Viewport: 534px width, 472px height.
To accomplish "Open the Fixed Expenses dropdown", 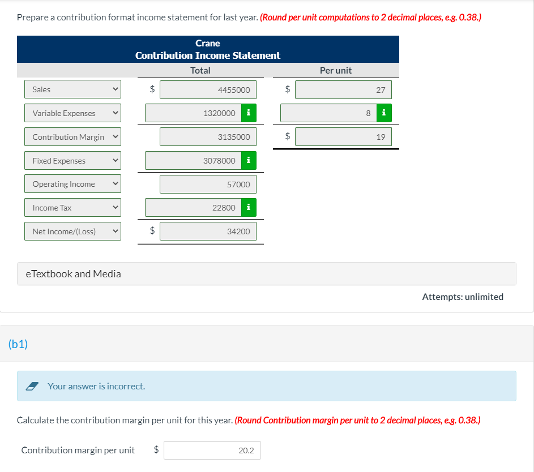I will point(72,160).
